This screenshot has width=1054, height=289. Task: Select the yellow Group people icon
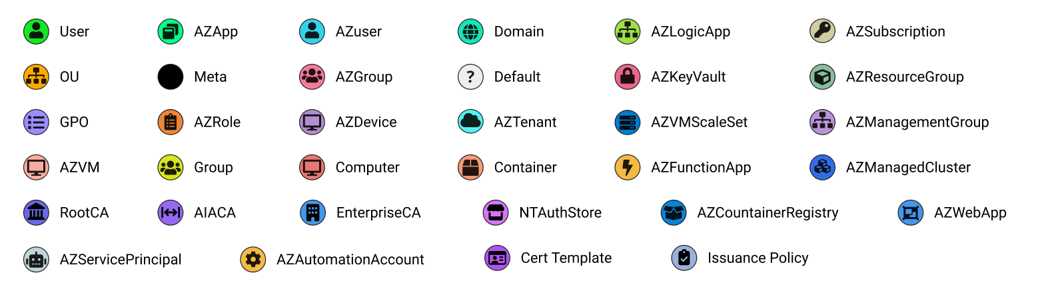click(171, 167)
